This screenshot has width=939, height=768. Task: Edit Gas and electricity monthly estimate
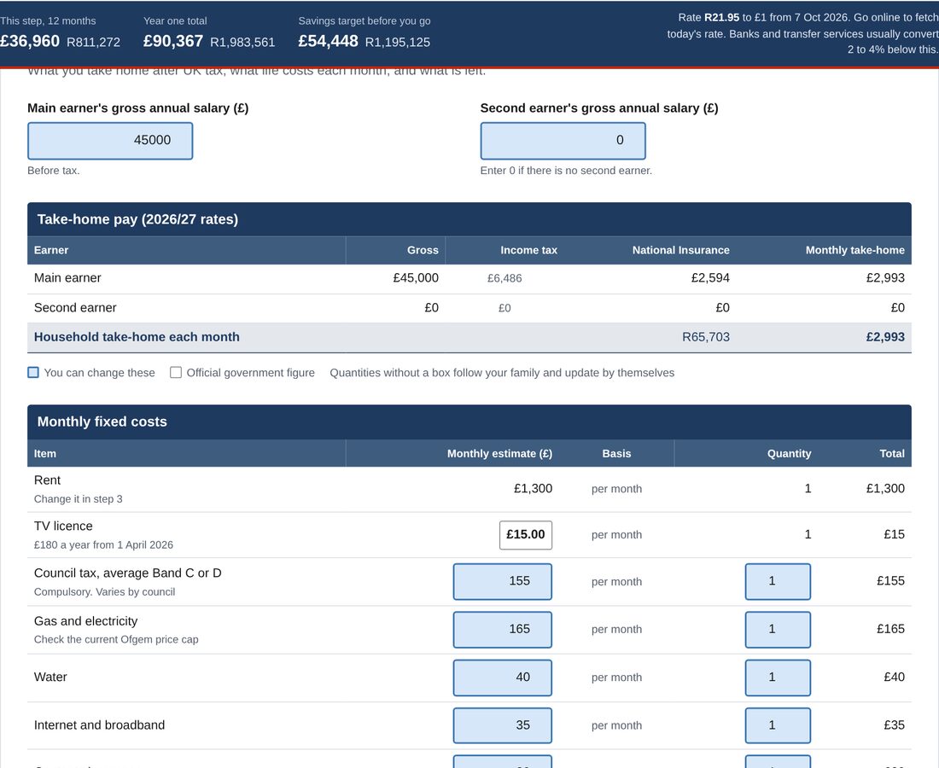coord(503,629)
